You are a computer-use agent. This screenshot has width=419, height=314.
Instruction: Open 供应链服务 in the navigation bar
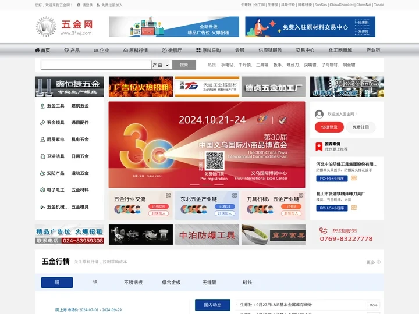(270, 50)
